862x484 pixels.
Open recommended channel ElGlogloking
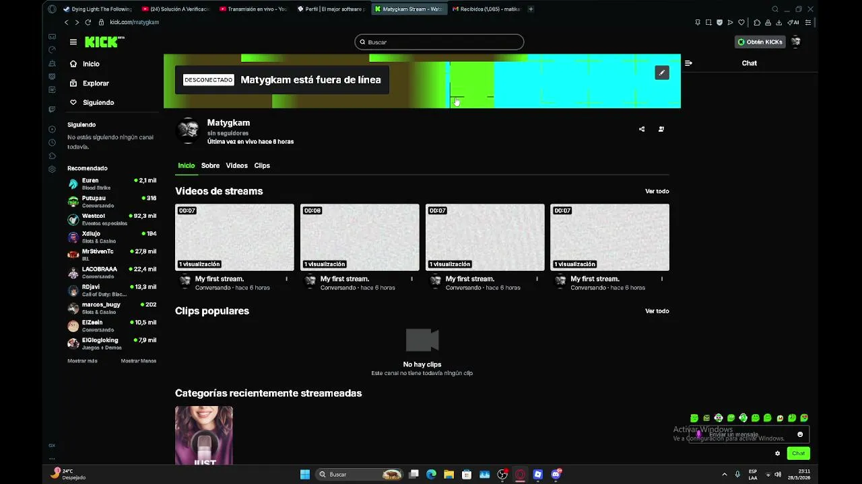tap(112, 344)
